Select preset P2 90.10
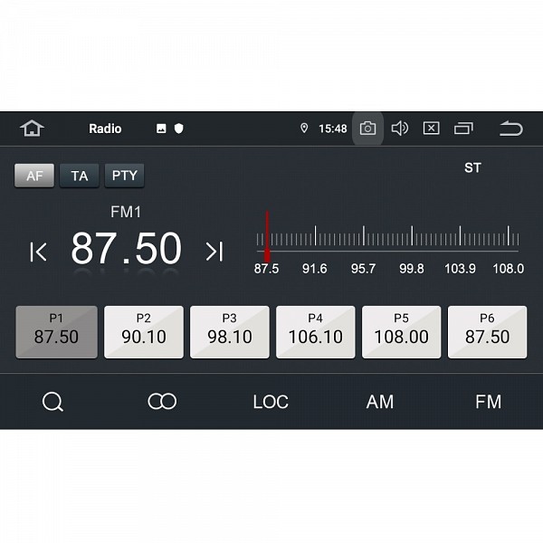543x543 pixels. pyautogui.click(x=144, y=332)
